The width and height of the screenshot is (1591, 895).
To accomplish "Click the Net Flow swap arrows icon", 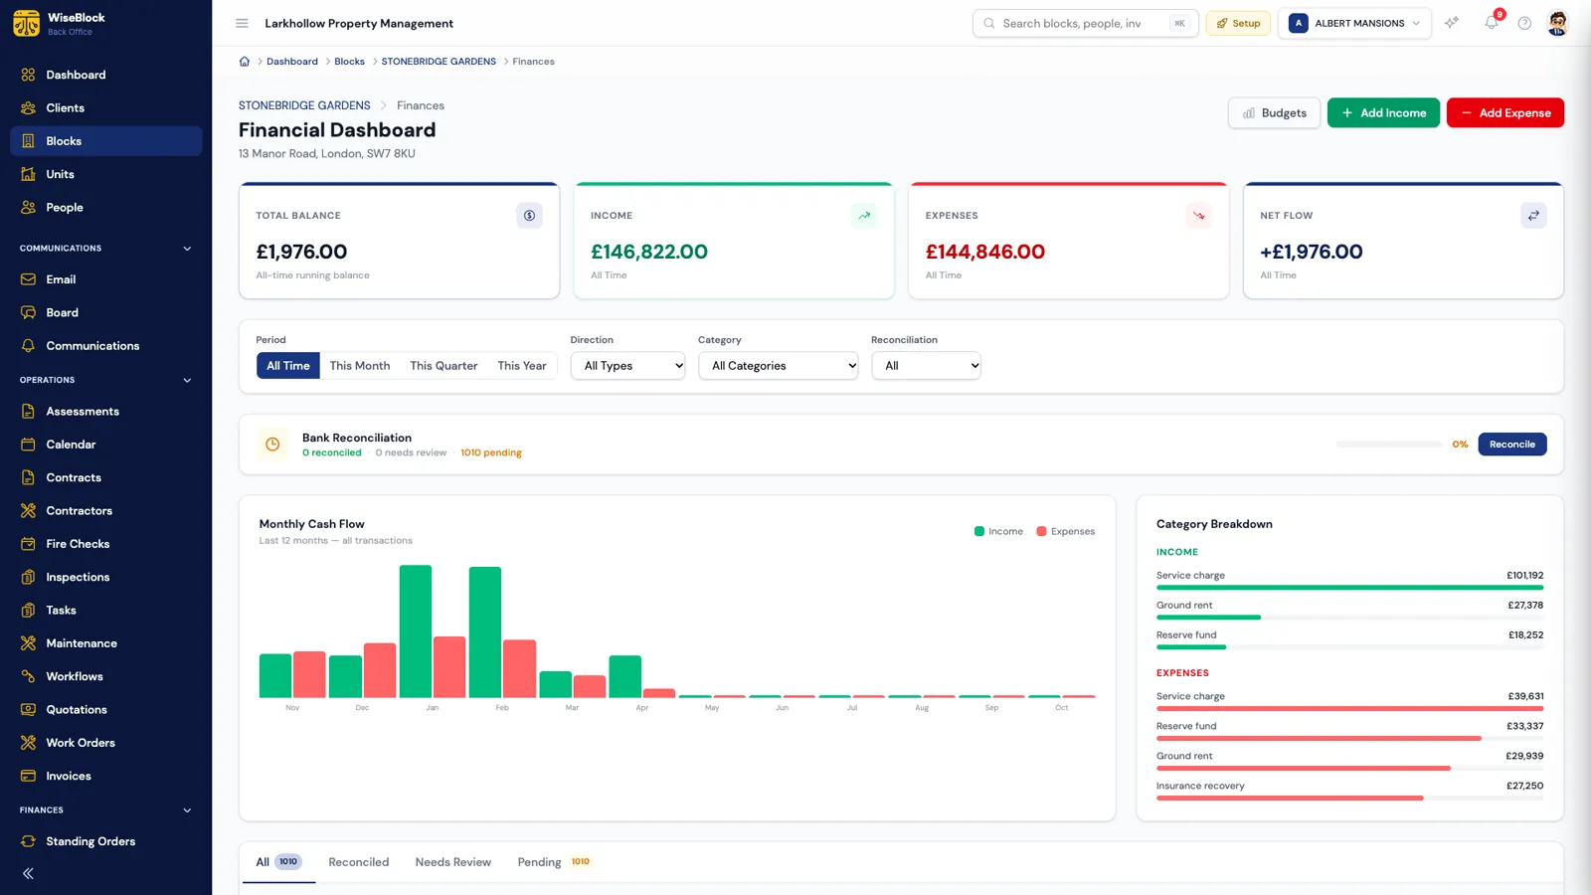I will [x=1533, y=216].
